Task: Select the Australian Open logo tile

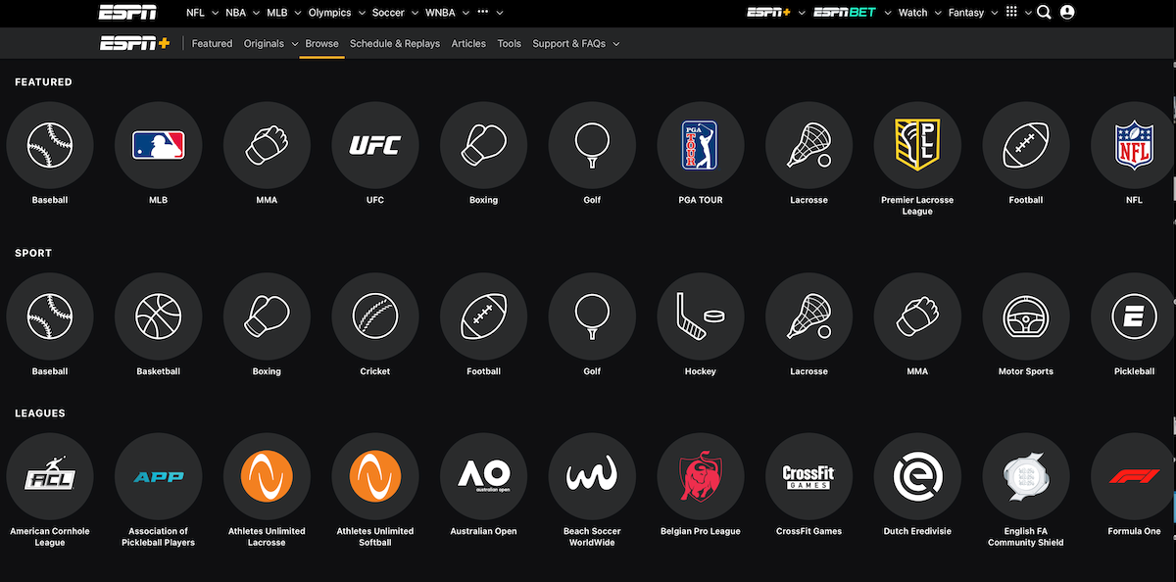Action: 483,477
